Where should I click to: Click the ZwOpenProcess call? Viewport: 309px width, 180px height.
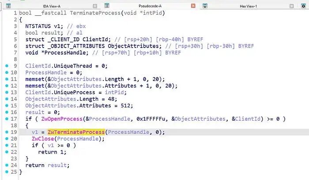pos(62,119)
